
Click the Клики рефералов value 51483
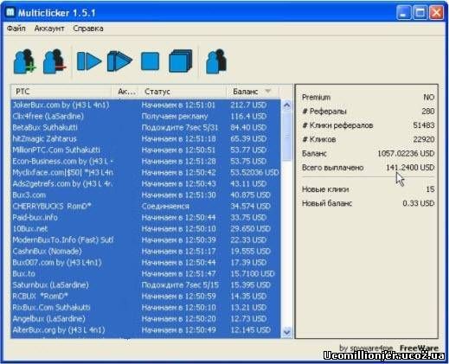424,125
